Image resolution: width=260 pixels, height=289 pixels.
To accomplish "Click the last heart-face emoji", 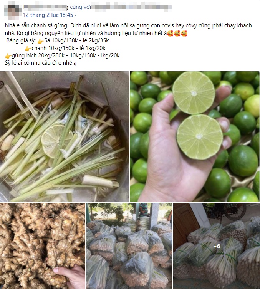I will (184, 34).
